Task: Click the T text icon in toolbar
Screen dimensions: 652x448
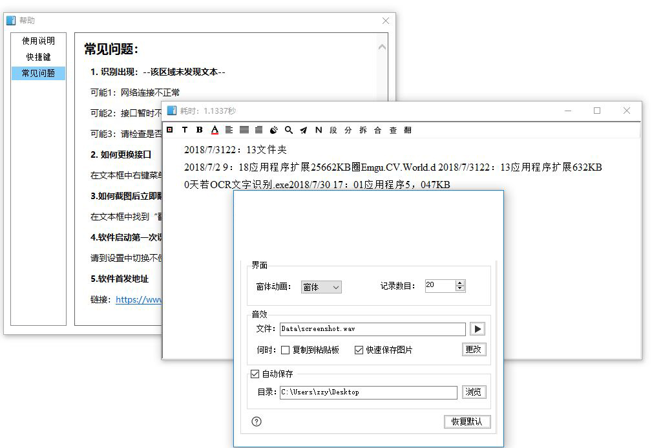Action: (x=185, y=130)
